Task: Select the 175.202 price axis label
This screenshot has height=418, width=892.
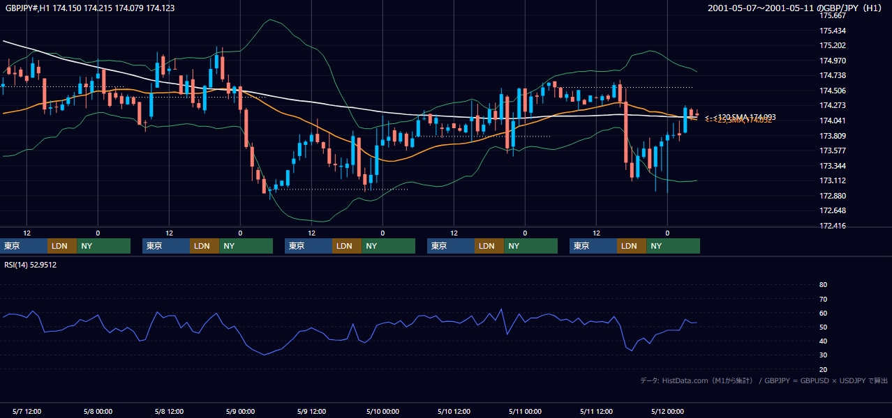Action: click(x=833, y=46)
